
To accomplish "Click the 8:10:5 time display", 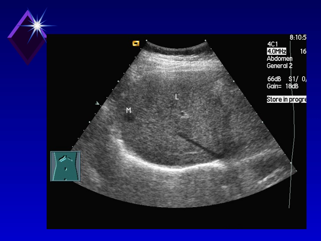I will [x=298, y=37].
